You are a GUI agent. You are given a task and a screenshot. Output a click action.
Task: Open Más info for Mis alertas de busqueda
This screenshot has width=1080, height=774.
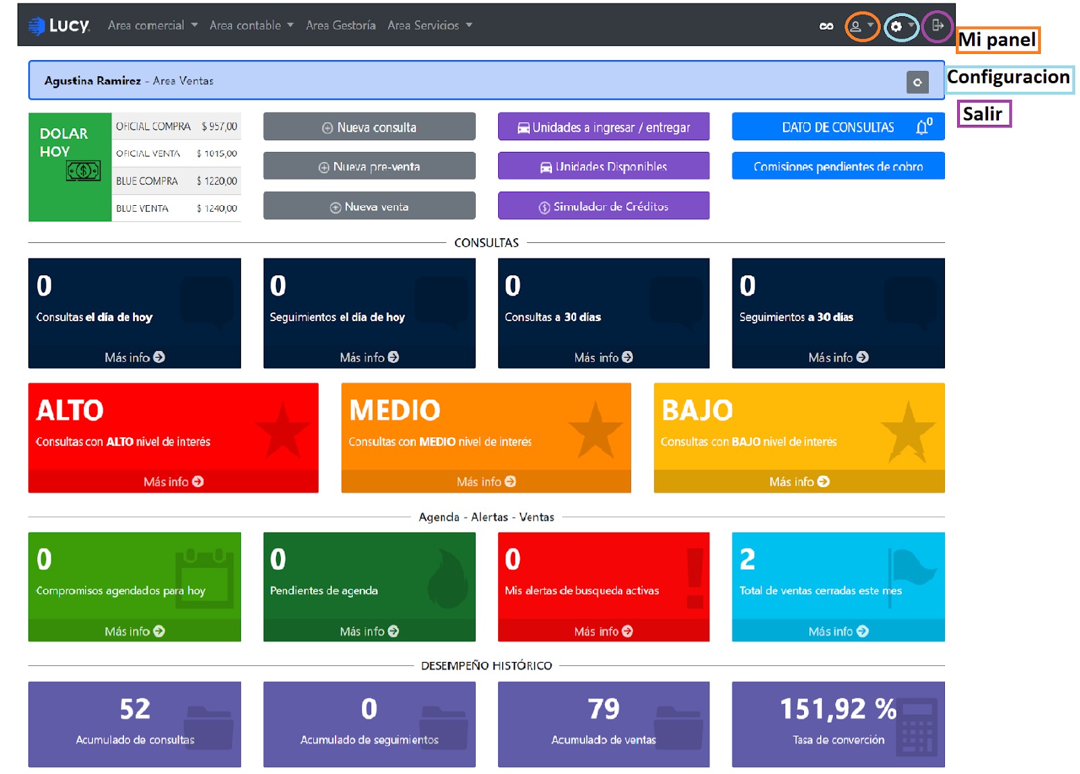(603, 631)
